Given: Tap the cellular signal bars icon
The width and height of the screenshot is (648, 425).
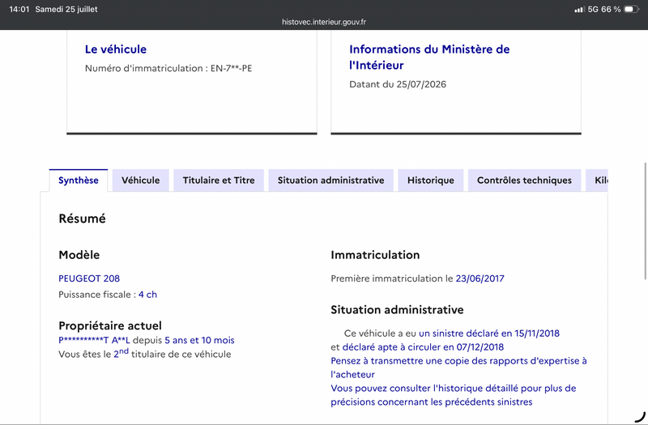Looking at the screenshot, I should coord(579,10).
